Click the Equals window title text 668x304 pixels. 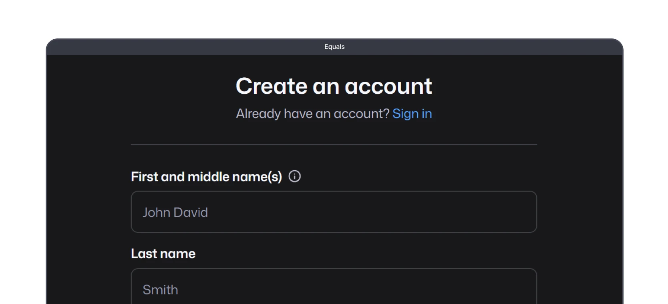pyautogui.click(x=334, y=46)
